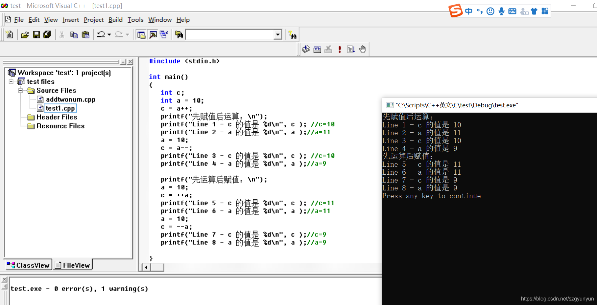Select addtwonum.cpp in the file tree
This screenshot has width=597, height=305.
(x=70, y=99)
